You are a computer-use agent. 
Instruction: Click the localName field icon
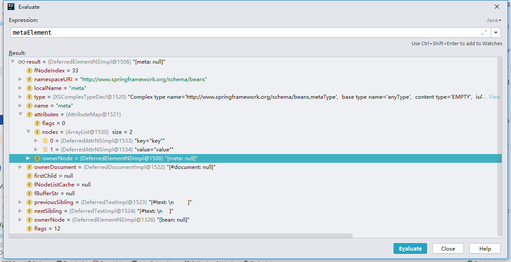tap(29, 88)
